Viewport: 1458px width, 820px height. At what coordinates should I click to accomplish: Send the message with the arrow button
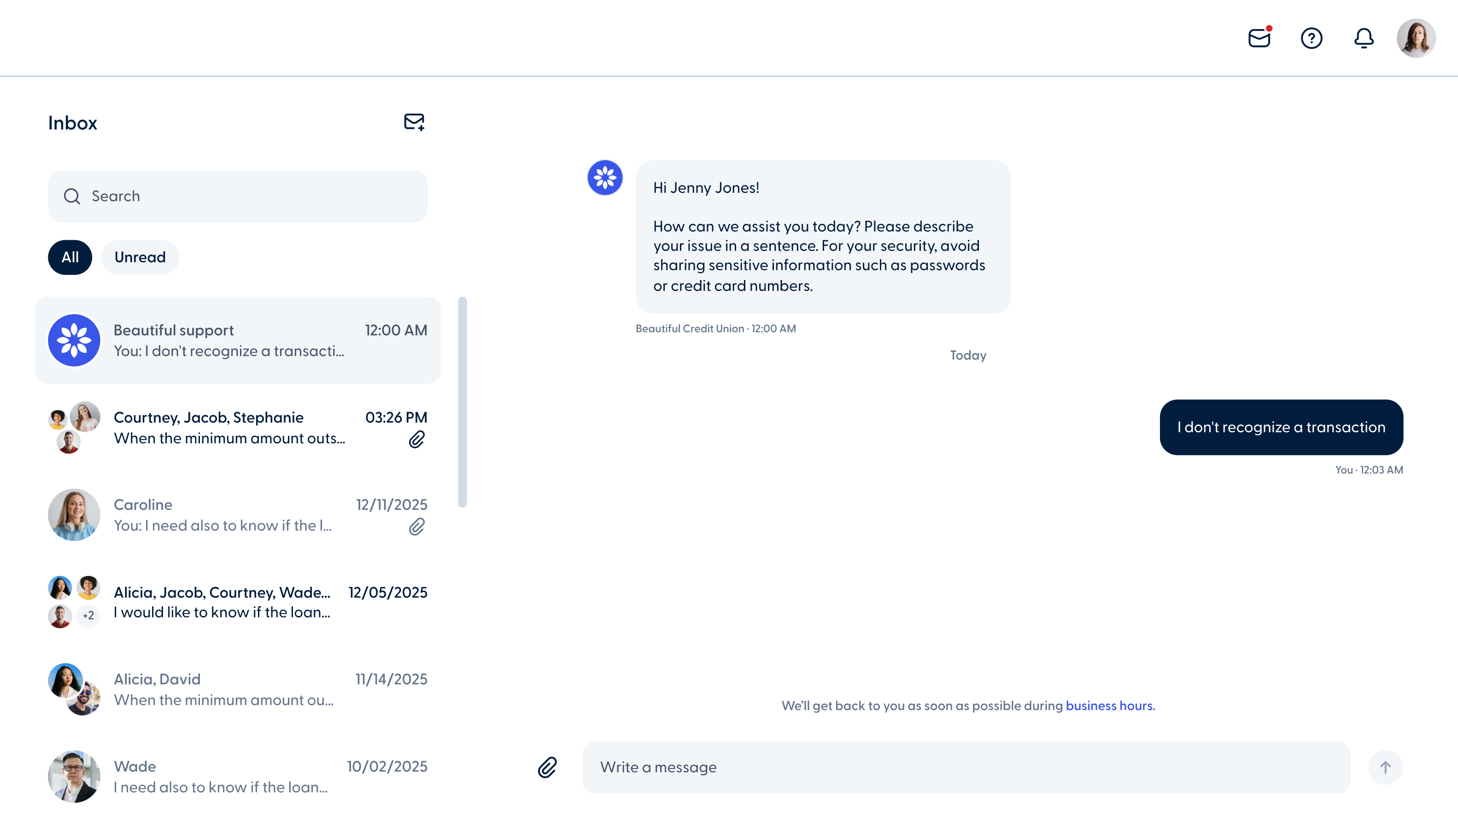coord(1385,768)
